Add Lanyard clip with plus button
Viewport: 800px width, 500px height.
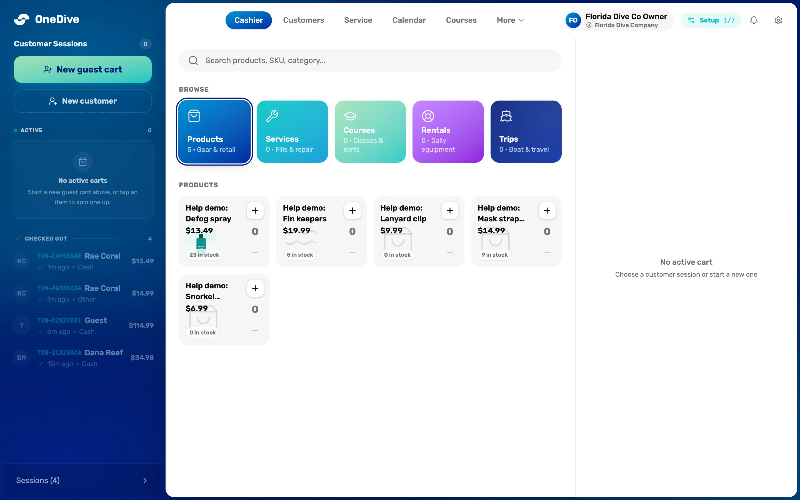450,210
